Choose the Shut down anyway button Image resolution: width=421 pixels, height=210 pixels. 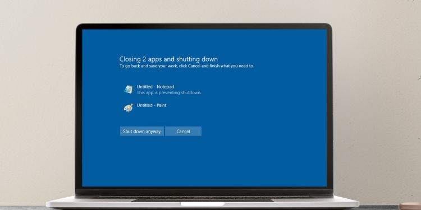click(x=142, y=131)
